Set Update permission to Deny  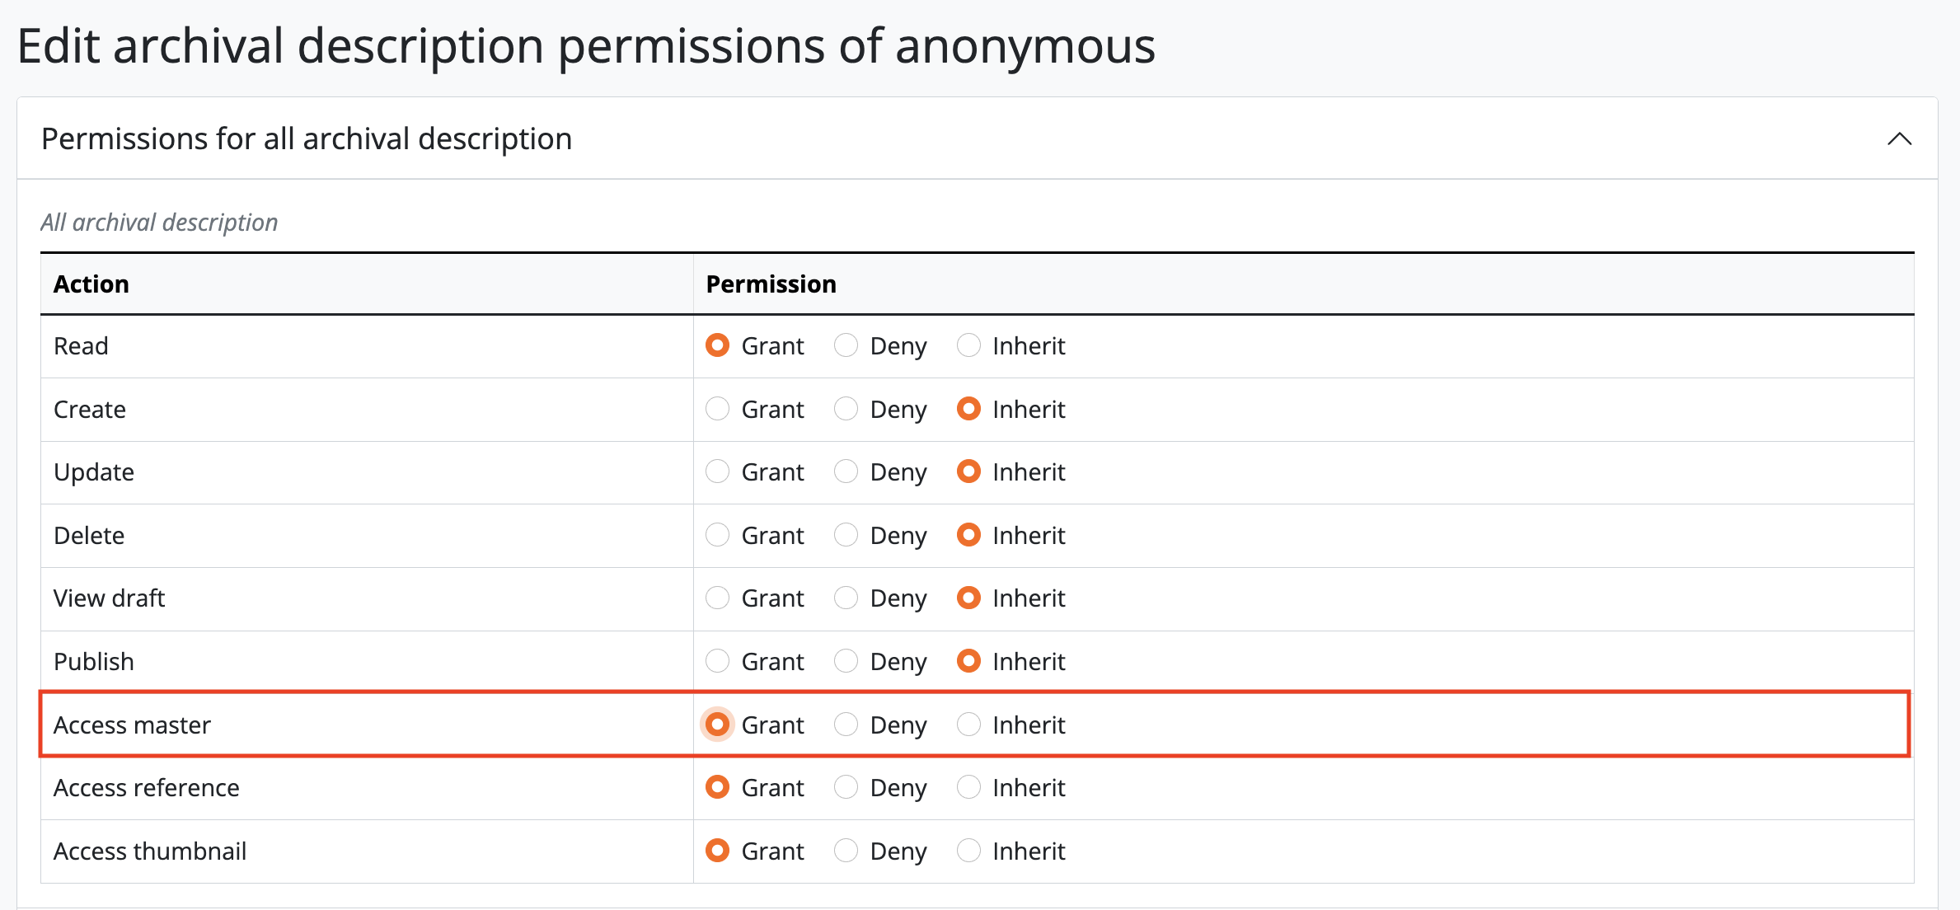[x=846, y=471]
